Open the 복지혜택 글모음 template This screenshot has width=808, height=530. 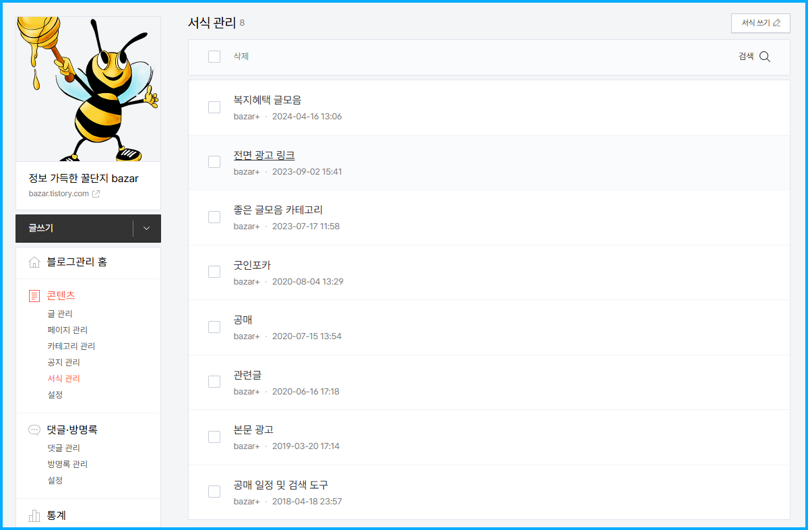coord(268,100)
